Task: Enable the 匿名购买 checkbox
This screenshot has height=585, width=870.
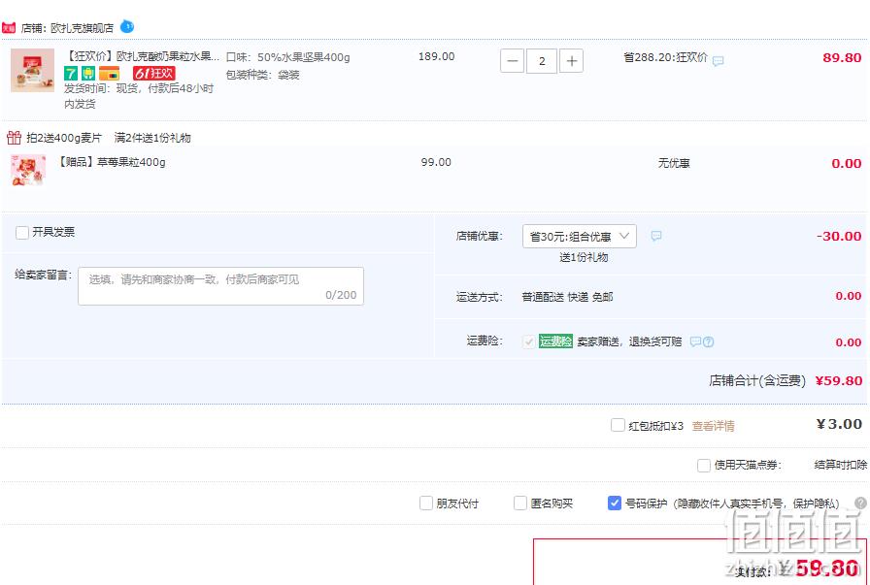Action: pos(520,504)
